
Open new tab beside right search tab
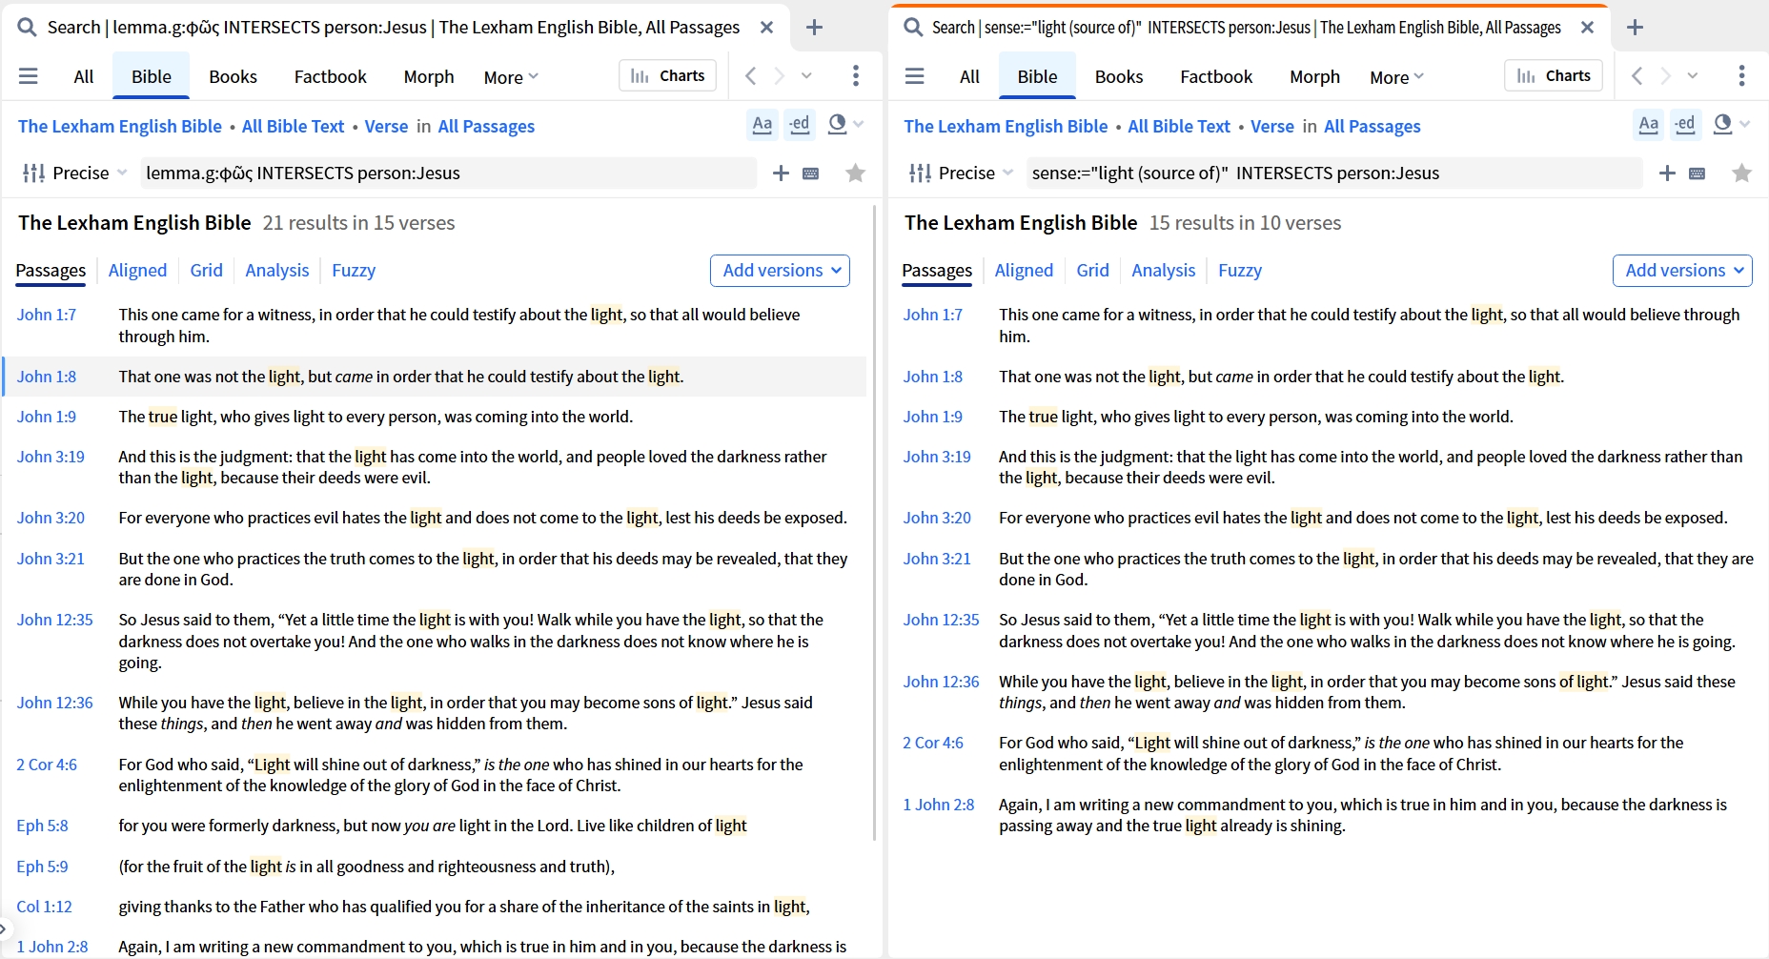[1635, 28]
